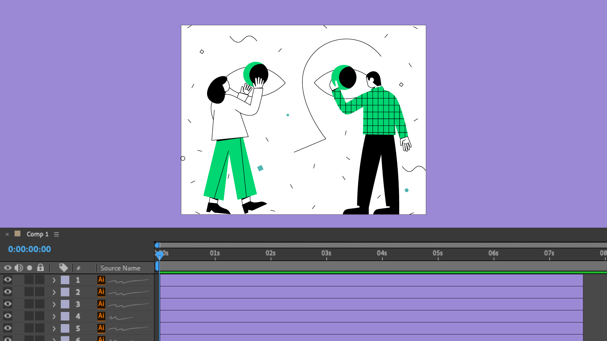Open the timeline panel menu
This screenshot has width=607, height=341.
click(57, 234)
